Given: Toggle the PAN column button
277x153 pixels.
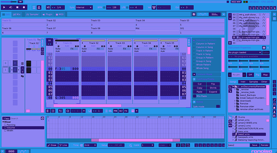Looking at the screenshot, I should [115, 111].
